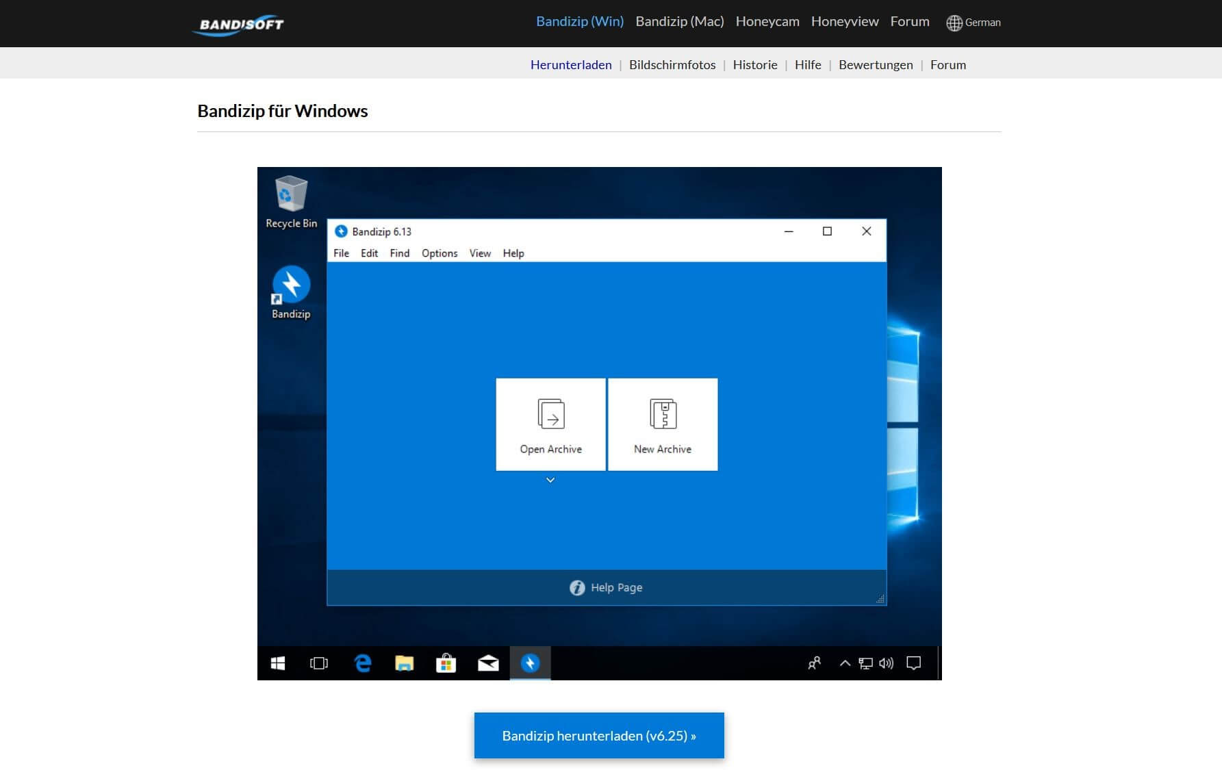1222x770 pixels.
Task: Click the German language label
Action: 983,23
